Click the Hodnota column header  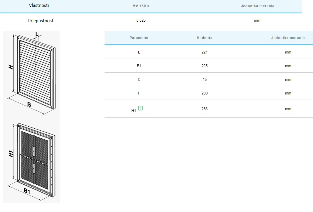pyautogui.click(x=204, y=38)
